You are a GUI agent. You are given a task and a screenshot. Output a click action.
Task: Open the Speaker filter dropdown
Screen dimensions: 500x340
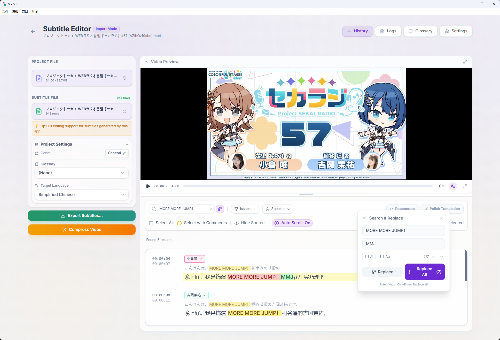coord(278,209)
